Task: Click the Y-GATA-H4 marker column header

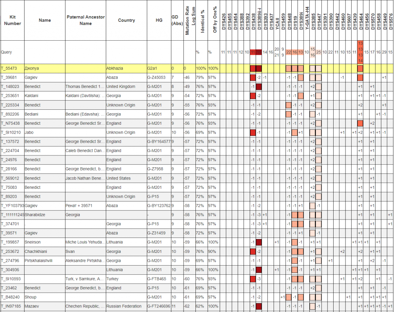Action: (x=307, y=20)
